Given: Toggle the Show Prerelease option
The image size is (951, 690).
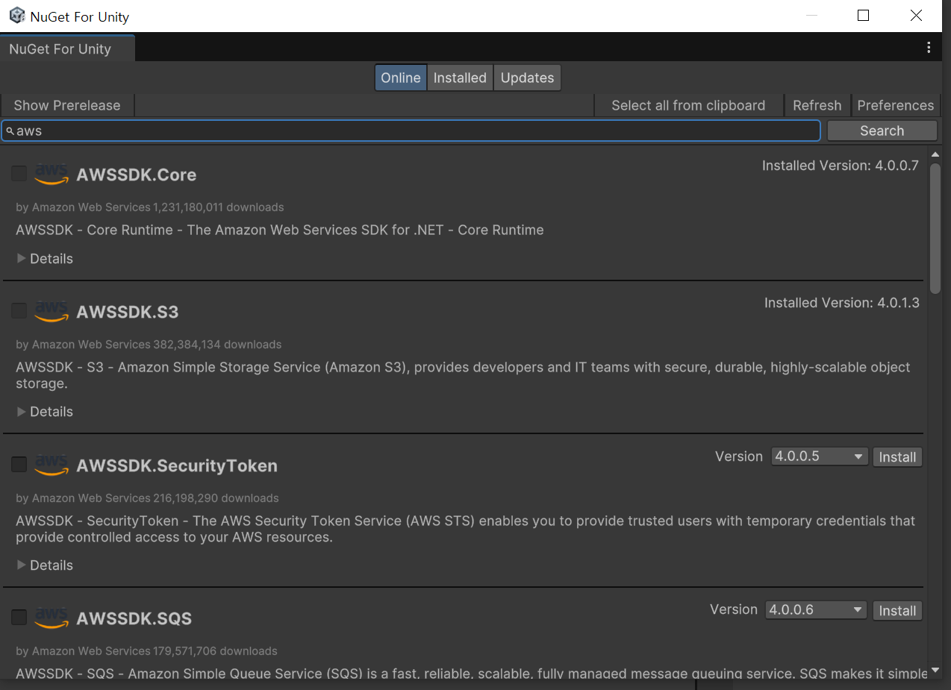Looking at the screenshot, I should [x=67, y=105].
